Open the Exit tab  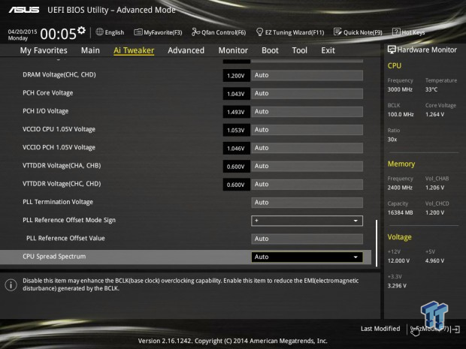(x=328, y=50)
